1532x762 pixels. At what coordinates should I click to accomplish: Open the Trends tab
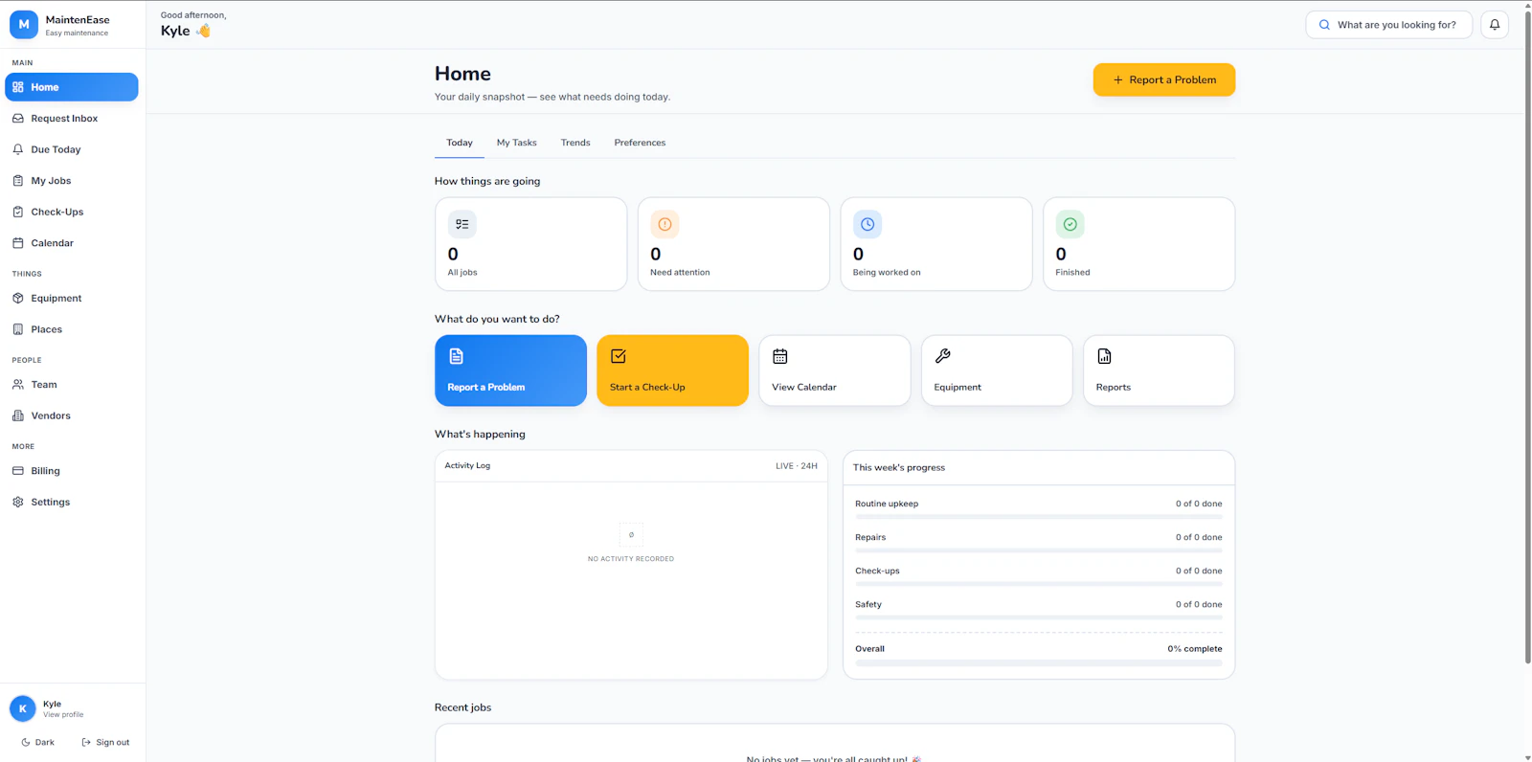coord(575,143)
